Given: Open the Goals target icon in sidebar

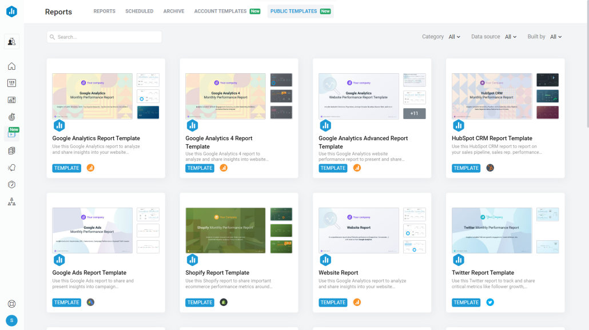Looking at the screenshot, I should (11, 117).
